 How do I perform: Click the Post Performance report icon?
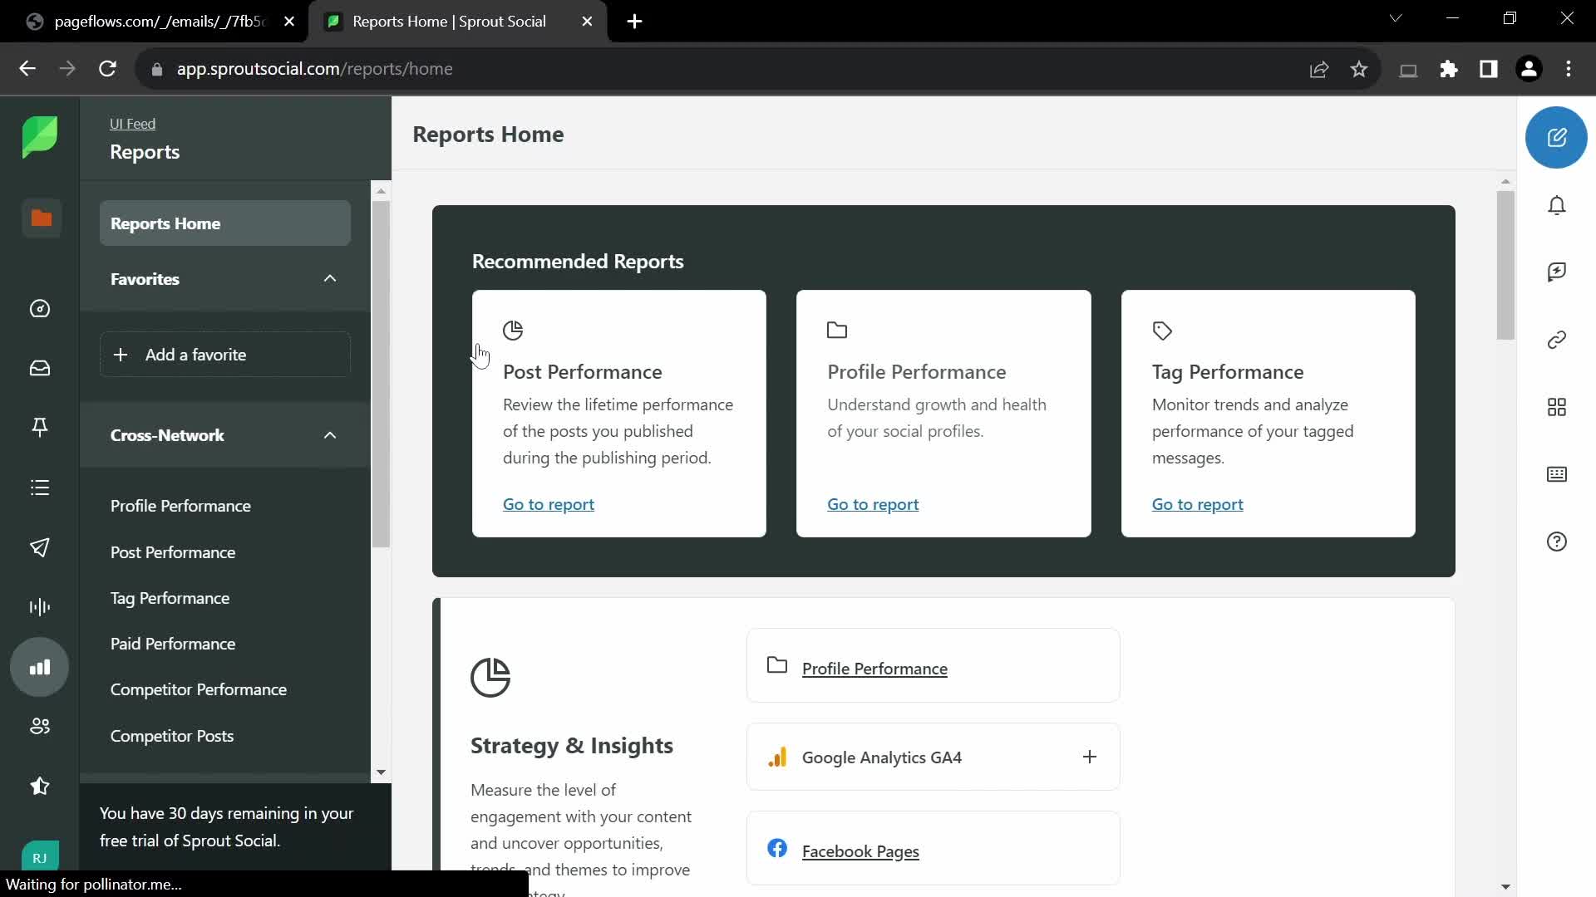tap(513, 330)
